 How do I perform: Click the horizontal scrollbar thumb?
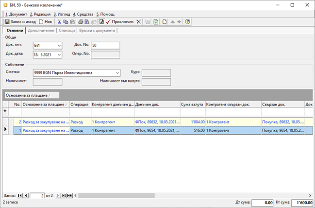[116, 195]
